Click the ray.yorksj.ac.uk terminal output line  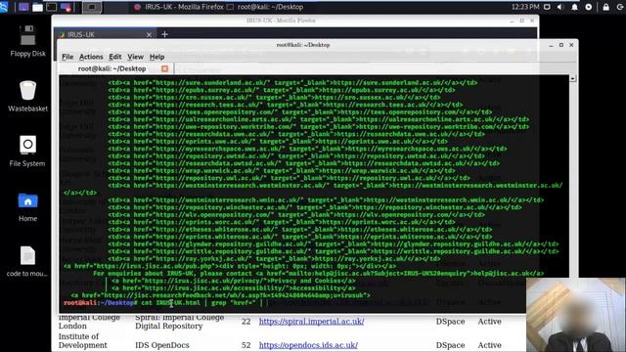click(x=274, y=258)
